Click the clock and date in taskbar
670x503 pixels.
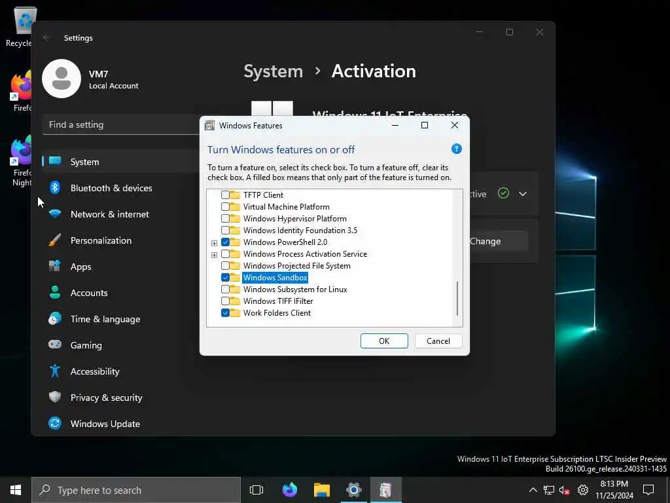tap(614, 490)
